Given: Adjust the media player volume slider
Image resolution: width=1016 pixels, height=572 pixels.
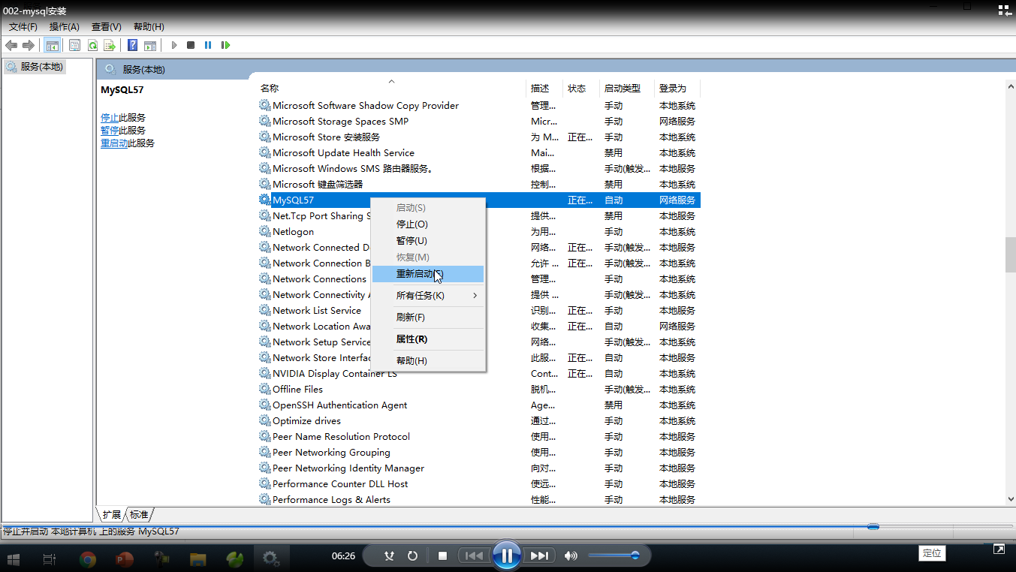Looking at the screenshot, I should point(614,556).
